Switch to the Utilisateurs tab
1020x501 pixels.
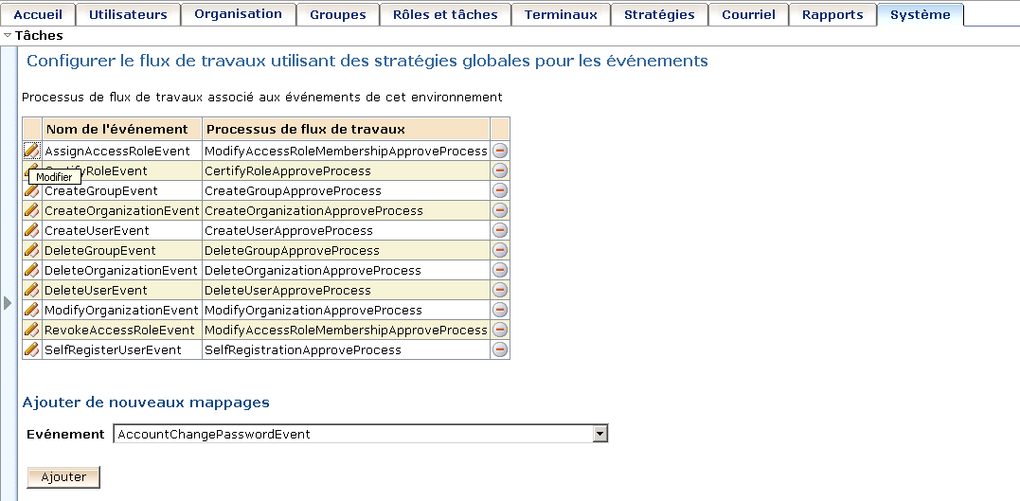tap(128, 14)
